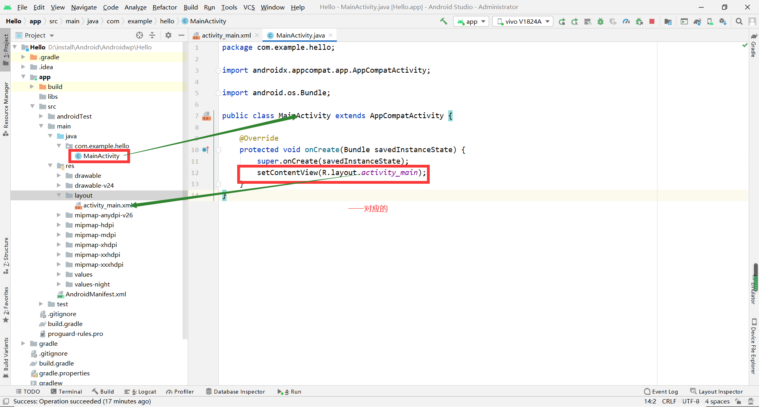Click the Search Everywhere magnifier icon
This screenshot has height=407, width=759.
739,22
